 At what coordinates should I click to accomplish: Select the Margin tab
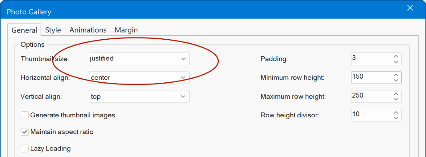click(126, 30)
